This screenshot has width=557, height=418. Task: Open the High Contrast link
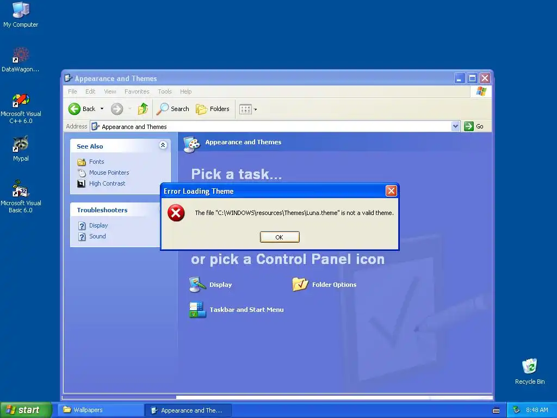[107, 183]
